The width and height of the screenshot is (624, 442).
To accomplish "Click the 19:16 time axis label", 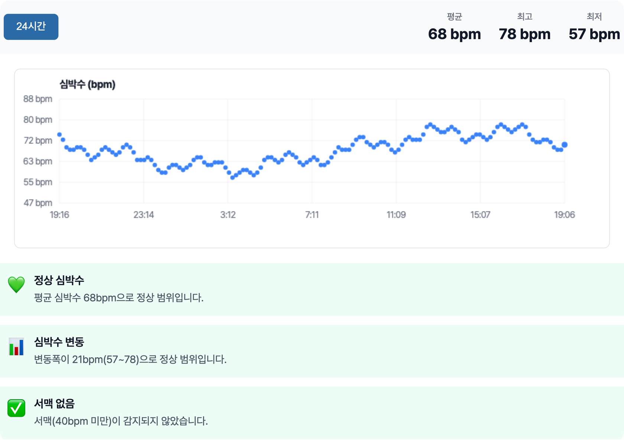I will [x=59, y=215].
